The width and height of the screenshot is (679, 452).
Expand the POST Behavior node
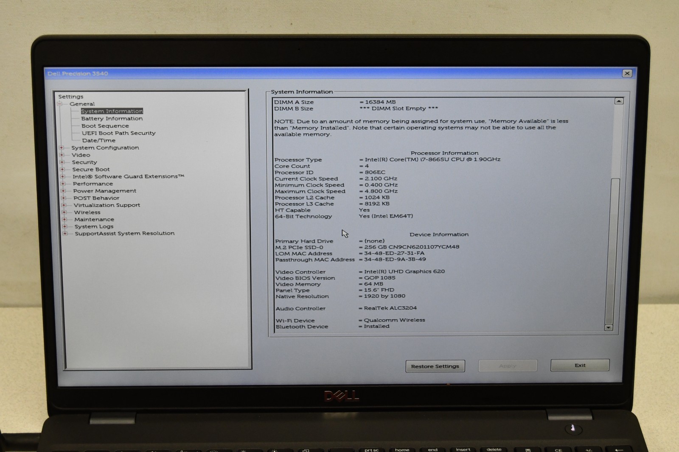click(63, 198)
